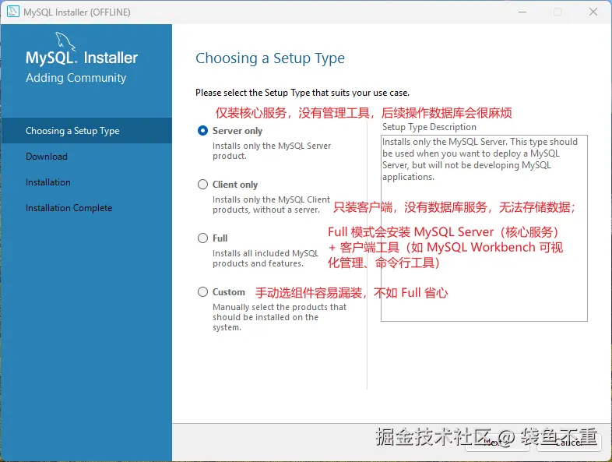Open the Choosing a Setup Type step
This screenshot has width=612, height=462.
[86, 130]
